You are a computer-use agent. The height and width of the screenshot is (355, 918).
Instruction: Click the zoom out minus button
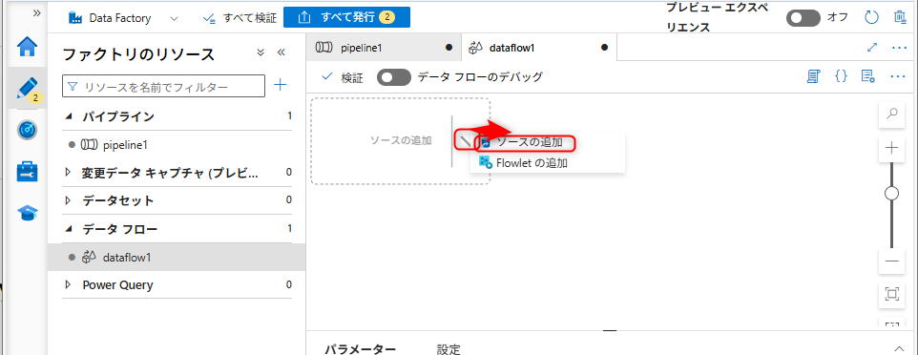892,261
